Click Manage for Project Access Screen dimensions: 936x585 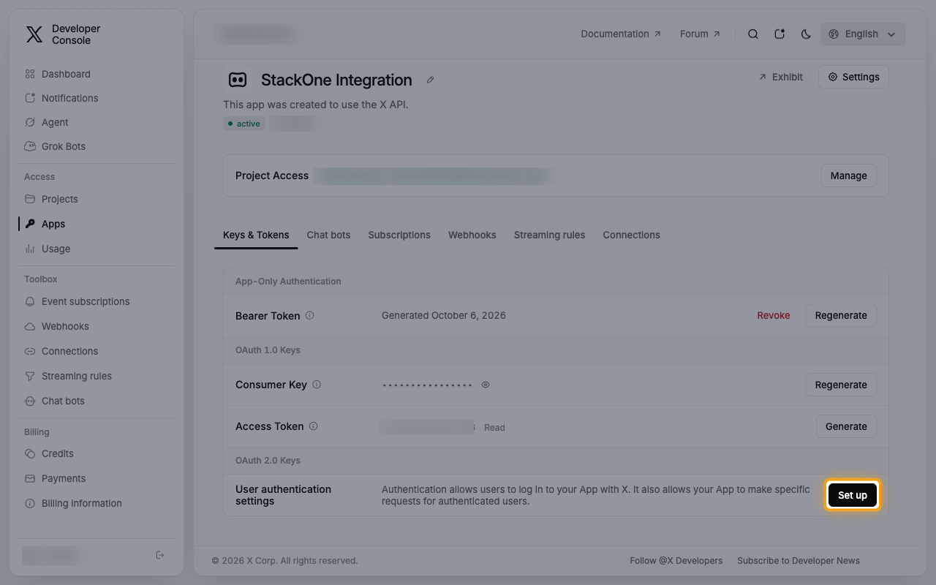(x=848, y=175)
